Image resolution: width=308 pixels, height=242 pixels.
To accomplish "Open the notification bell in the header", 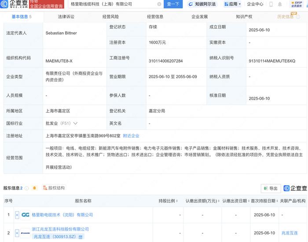I will pyautogui.click(x=280, y=4).
